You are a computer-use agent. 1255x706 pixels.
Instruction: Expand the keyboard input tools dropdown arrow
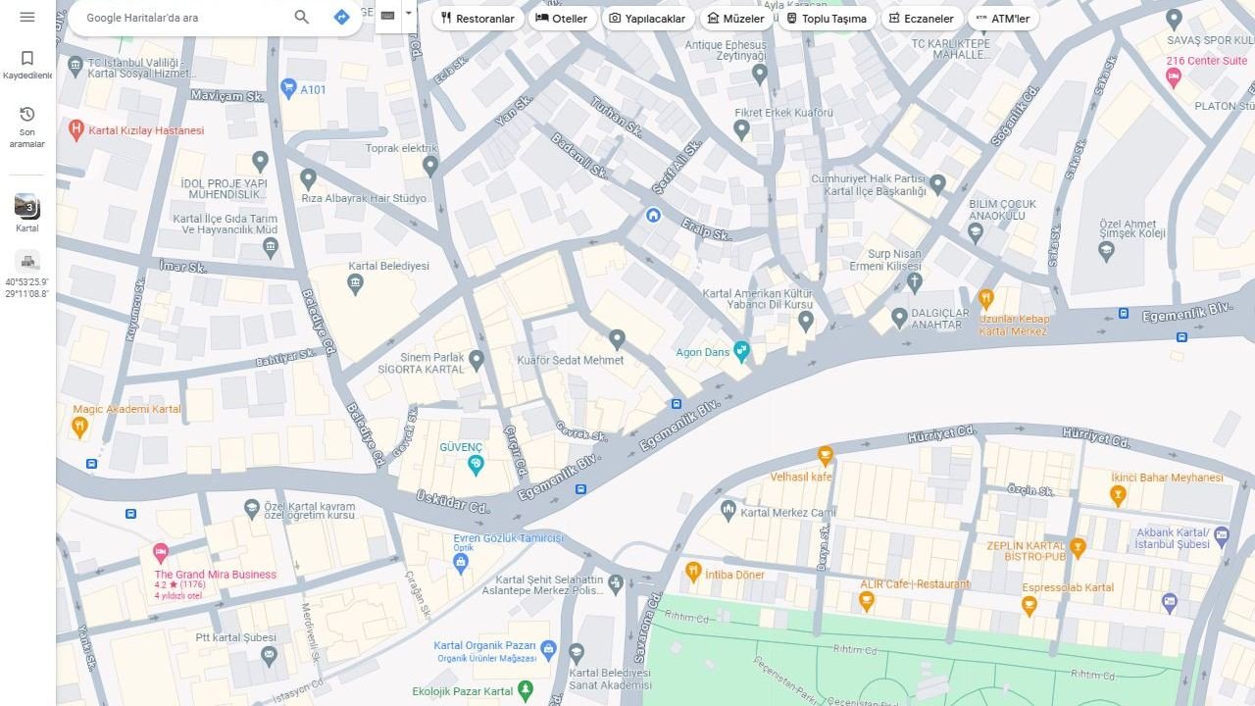tap(409, 15)
